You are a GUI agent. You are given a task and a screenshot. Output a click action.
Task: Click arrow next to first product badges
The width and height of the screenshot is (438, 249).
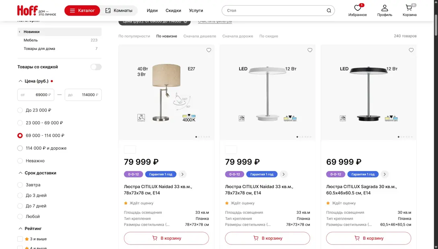point(182,174)
